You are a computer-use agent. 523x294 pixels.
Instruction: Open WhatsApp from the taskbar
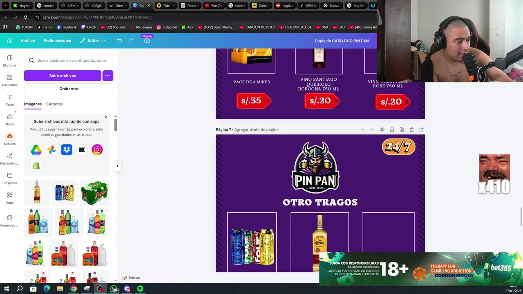[114, 289]
